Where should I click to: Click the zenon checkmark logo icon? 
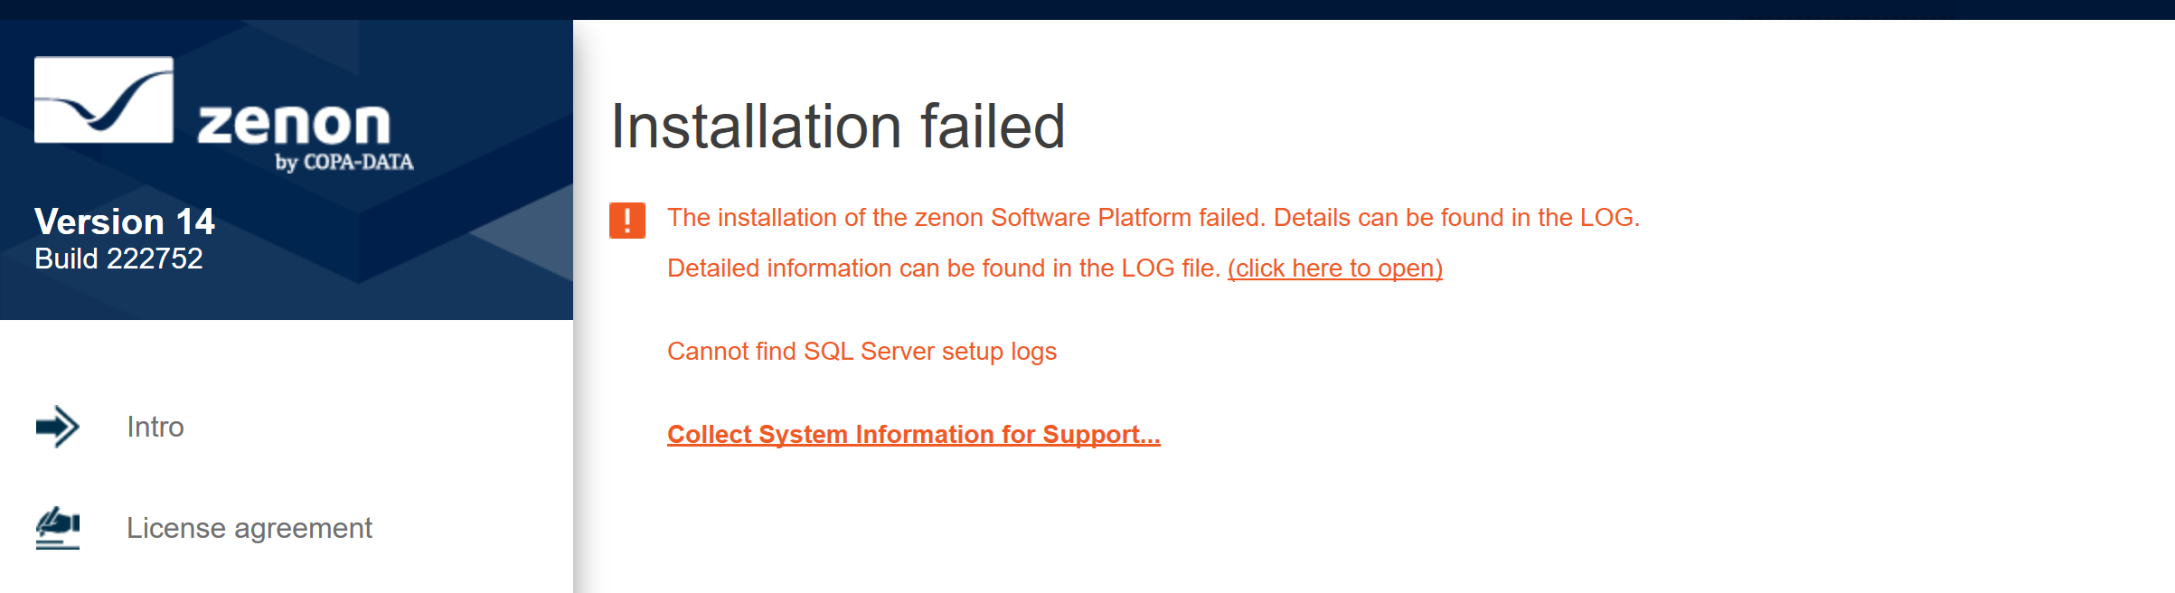pos(103,99)
